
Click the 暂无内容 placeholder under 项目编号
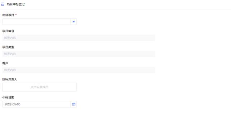coord(10,38)
